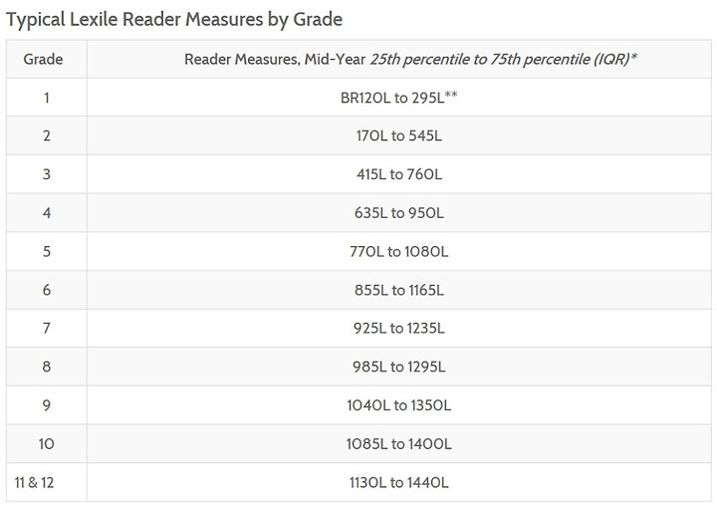Screen dimensions: 717x507
Task: Select the Grade 6 row number
Action: click(47, 290)
